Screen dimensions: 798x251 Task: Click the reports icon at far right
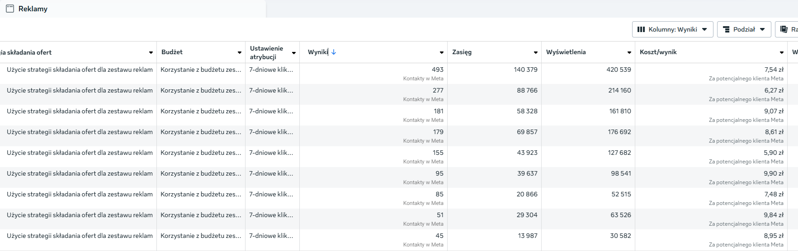(784, 29)
